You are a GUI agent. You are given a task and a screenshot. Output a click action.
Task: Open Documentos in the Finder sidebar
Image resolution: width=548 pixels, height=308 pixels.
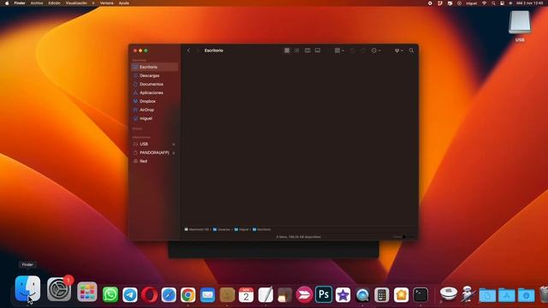tap(154, 84)
